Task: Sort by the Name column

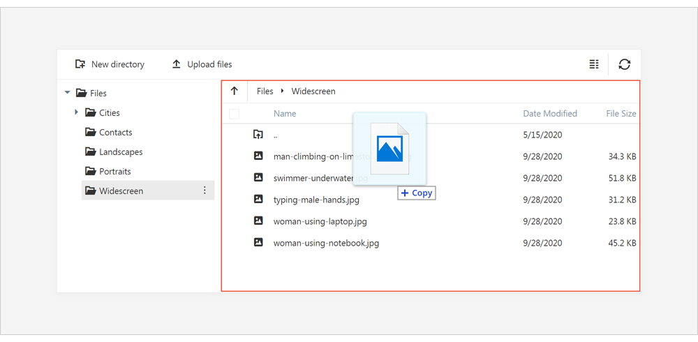Action: click(x=285, y=114)
